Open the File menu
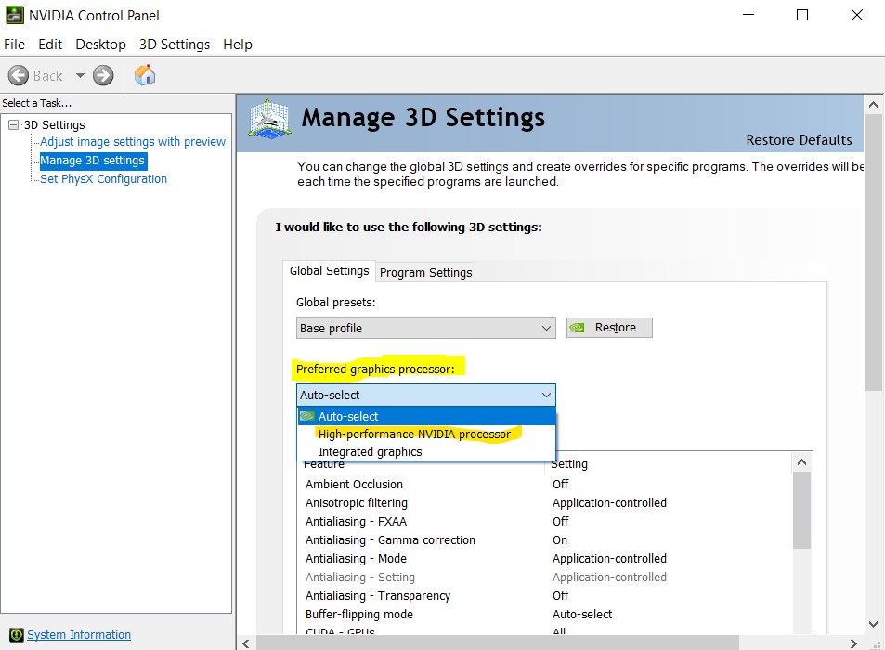Image resolution: width=885 pixels, height=650 pixels. (14, 45)
